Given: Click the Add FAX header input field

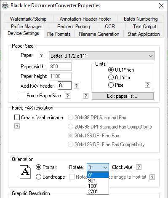Looking at the screenshot, I should point(64,86).
